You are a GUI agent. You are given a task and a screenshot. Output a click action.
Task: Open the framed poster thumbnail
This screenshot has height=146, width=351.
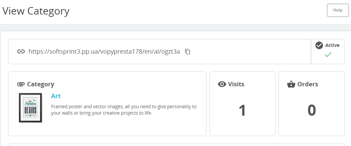[30, 108]
